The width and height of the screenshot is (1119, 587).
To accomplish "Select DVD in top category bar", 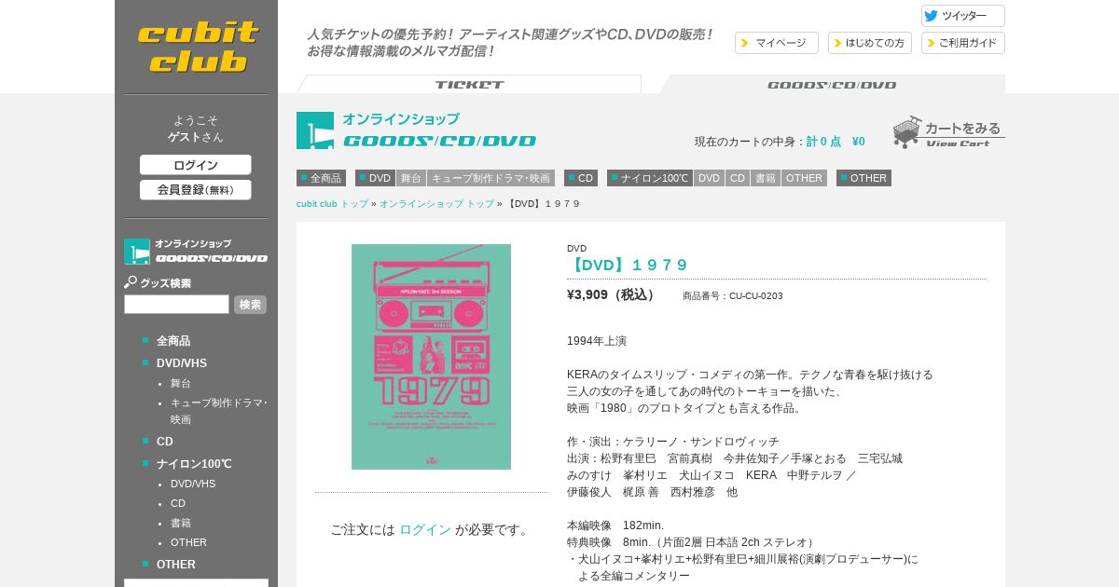I will pyautogui.click(x=375, y=178).
